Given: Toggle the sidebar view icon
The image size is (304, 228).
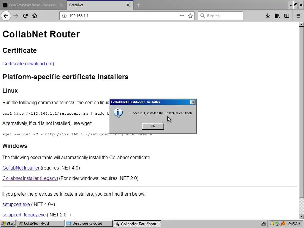Looking at the screenshot, I should point(287,16).
